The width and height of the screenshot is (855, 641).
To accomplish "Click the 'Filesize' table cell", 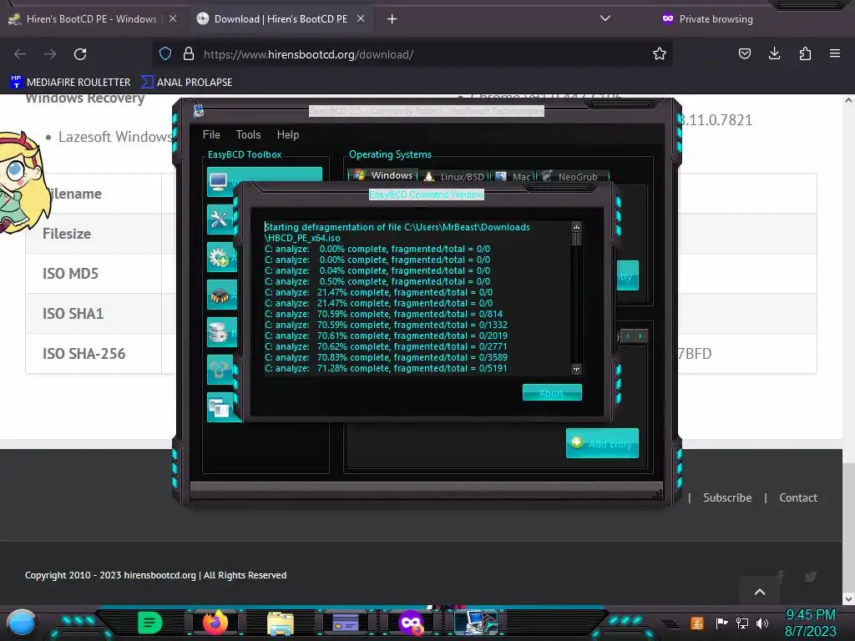I will (x=94, y=234).
